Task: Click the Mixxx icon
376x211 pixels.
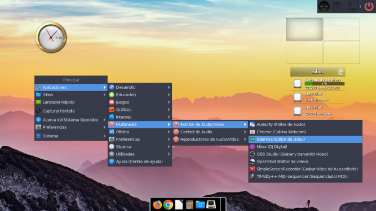Action: click(x=252, y=147)
